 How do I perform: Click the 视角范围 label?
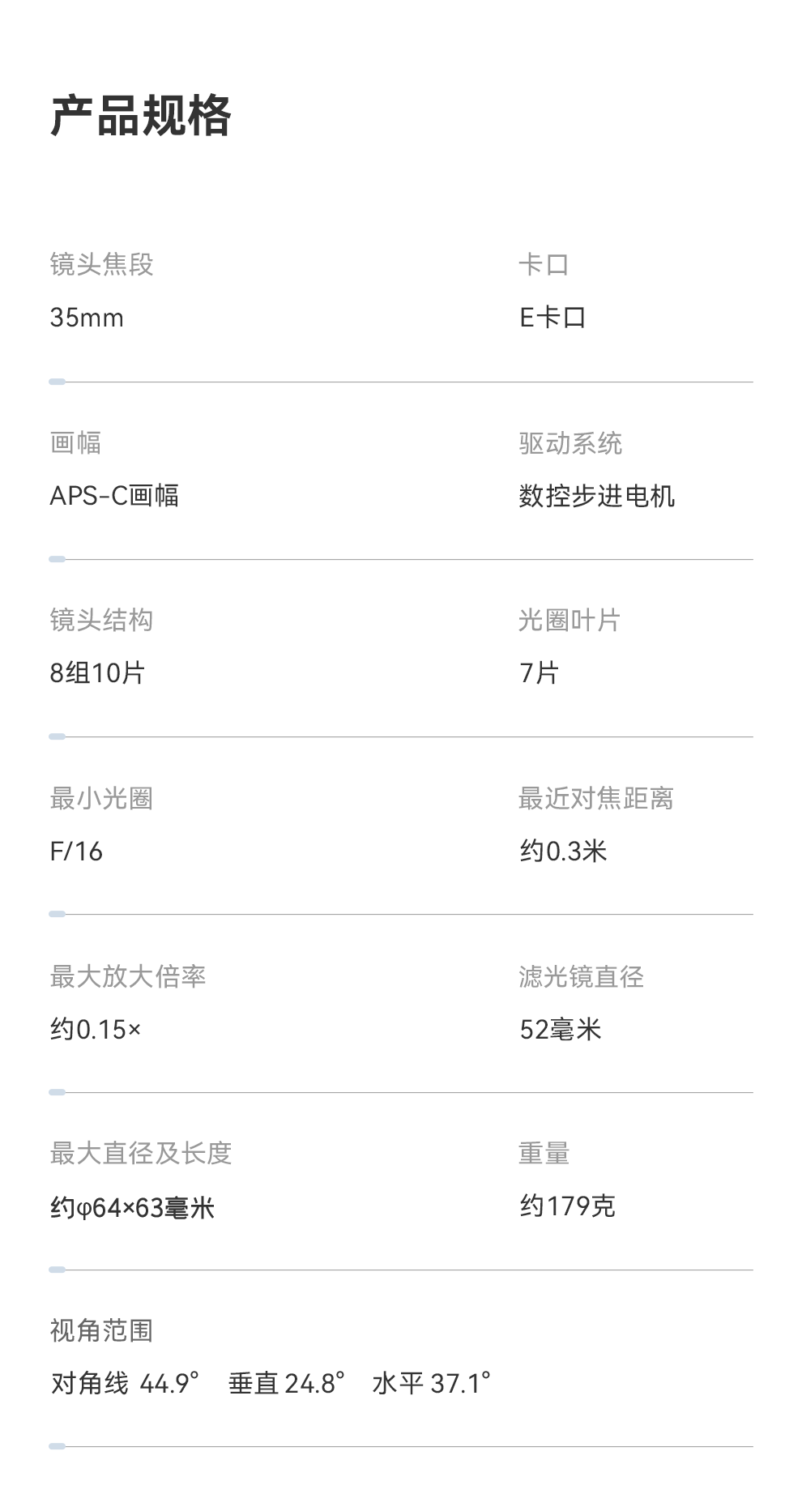[x=101, y=1330]
